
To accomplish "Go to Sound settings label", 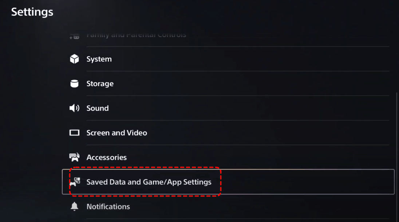I will coord(98,108).
